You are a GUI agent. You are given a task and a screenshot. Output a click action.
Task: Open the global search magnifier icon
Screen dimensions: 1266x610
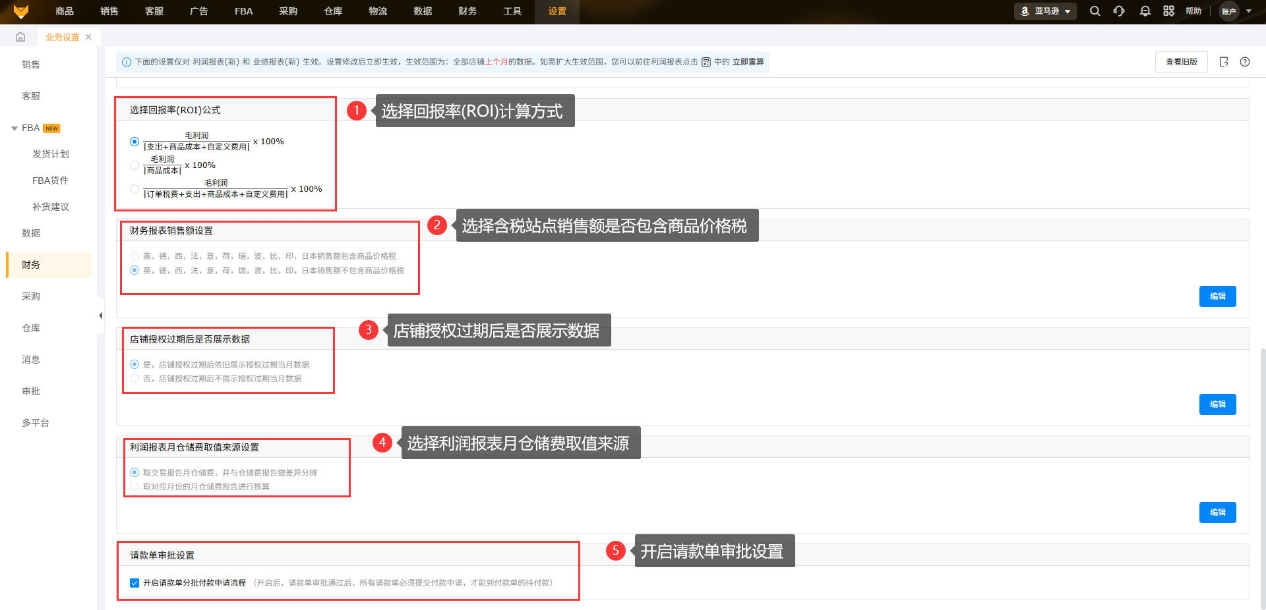coord(1095,11)
